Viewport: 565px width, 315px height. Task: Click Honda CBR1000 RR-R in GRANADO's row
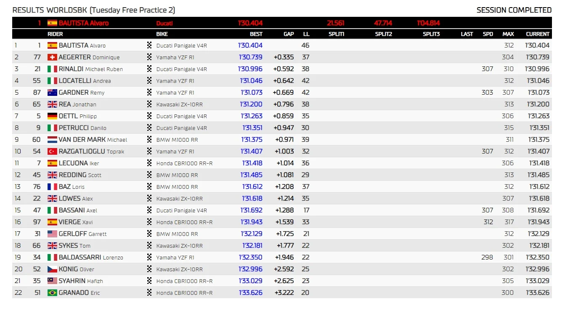coord(185,293)
